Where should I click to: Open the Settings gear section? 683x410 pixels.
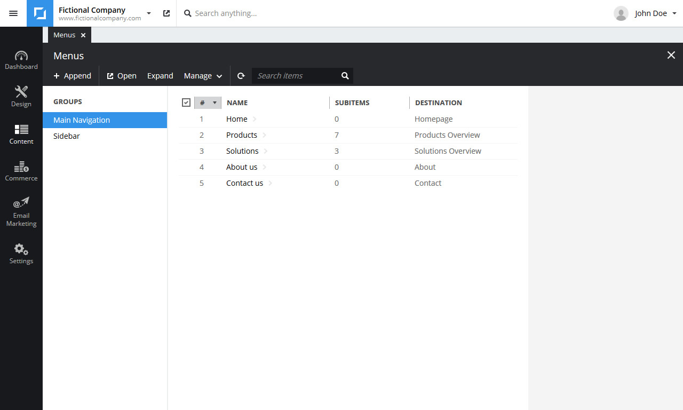[21, 254]
